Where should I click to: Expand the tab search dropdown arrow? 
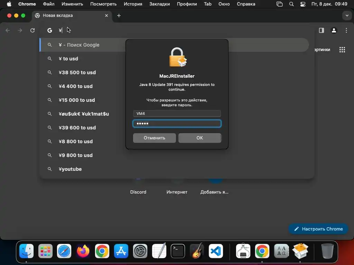347,16
